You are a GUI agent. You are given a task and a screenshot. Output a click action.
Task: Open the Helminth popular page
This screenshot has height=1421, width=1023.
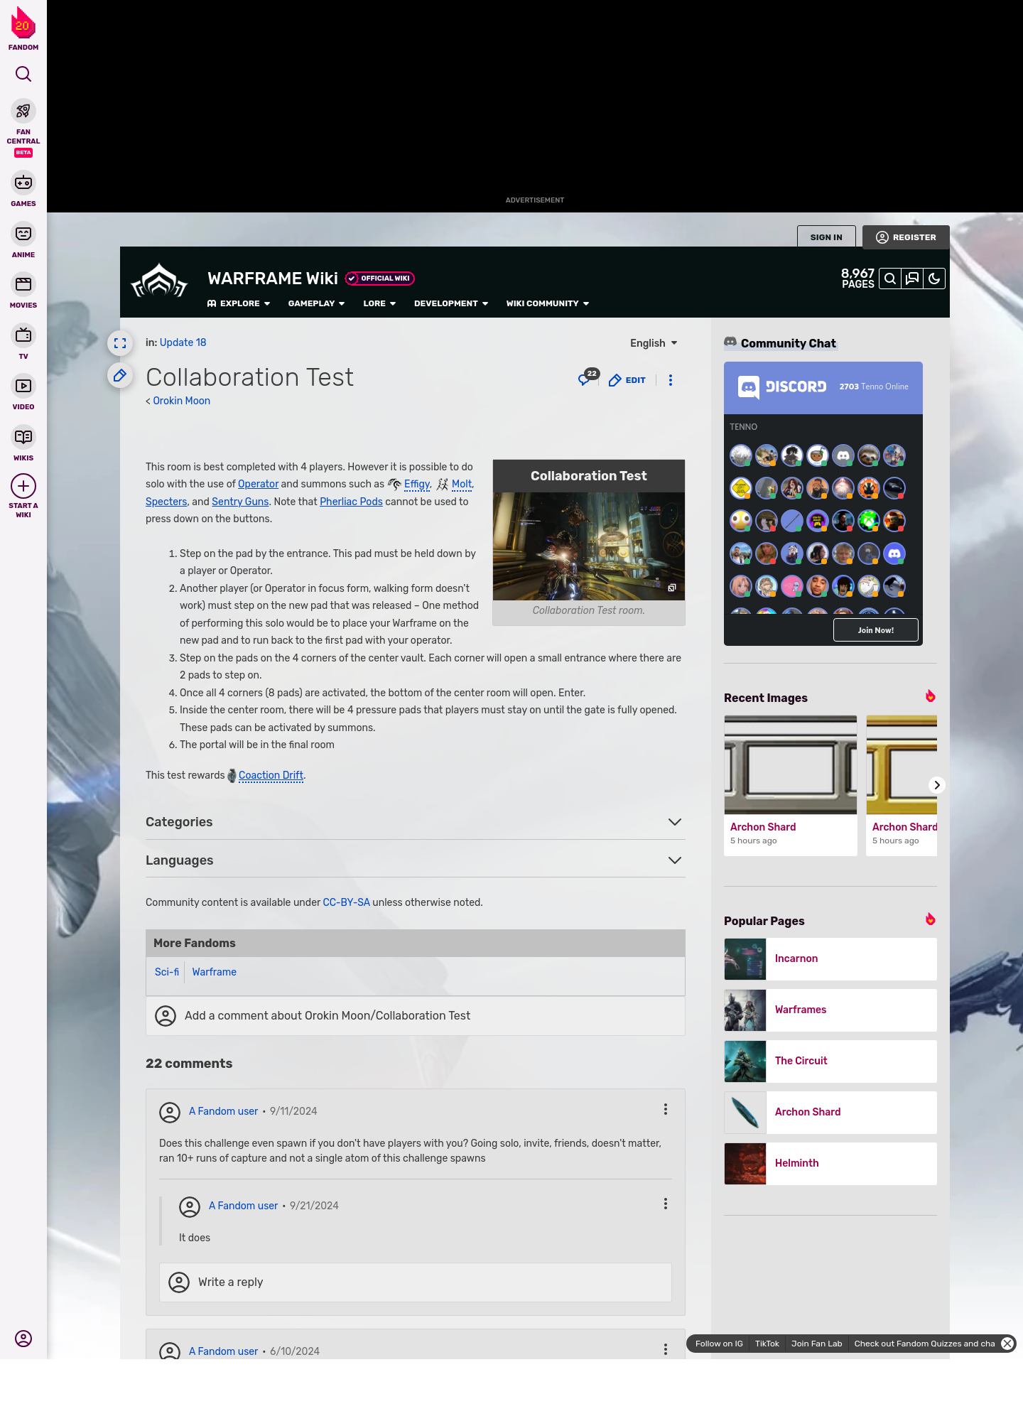point(830,1164)
